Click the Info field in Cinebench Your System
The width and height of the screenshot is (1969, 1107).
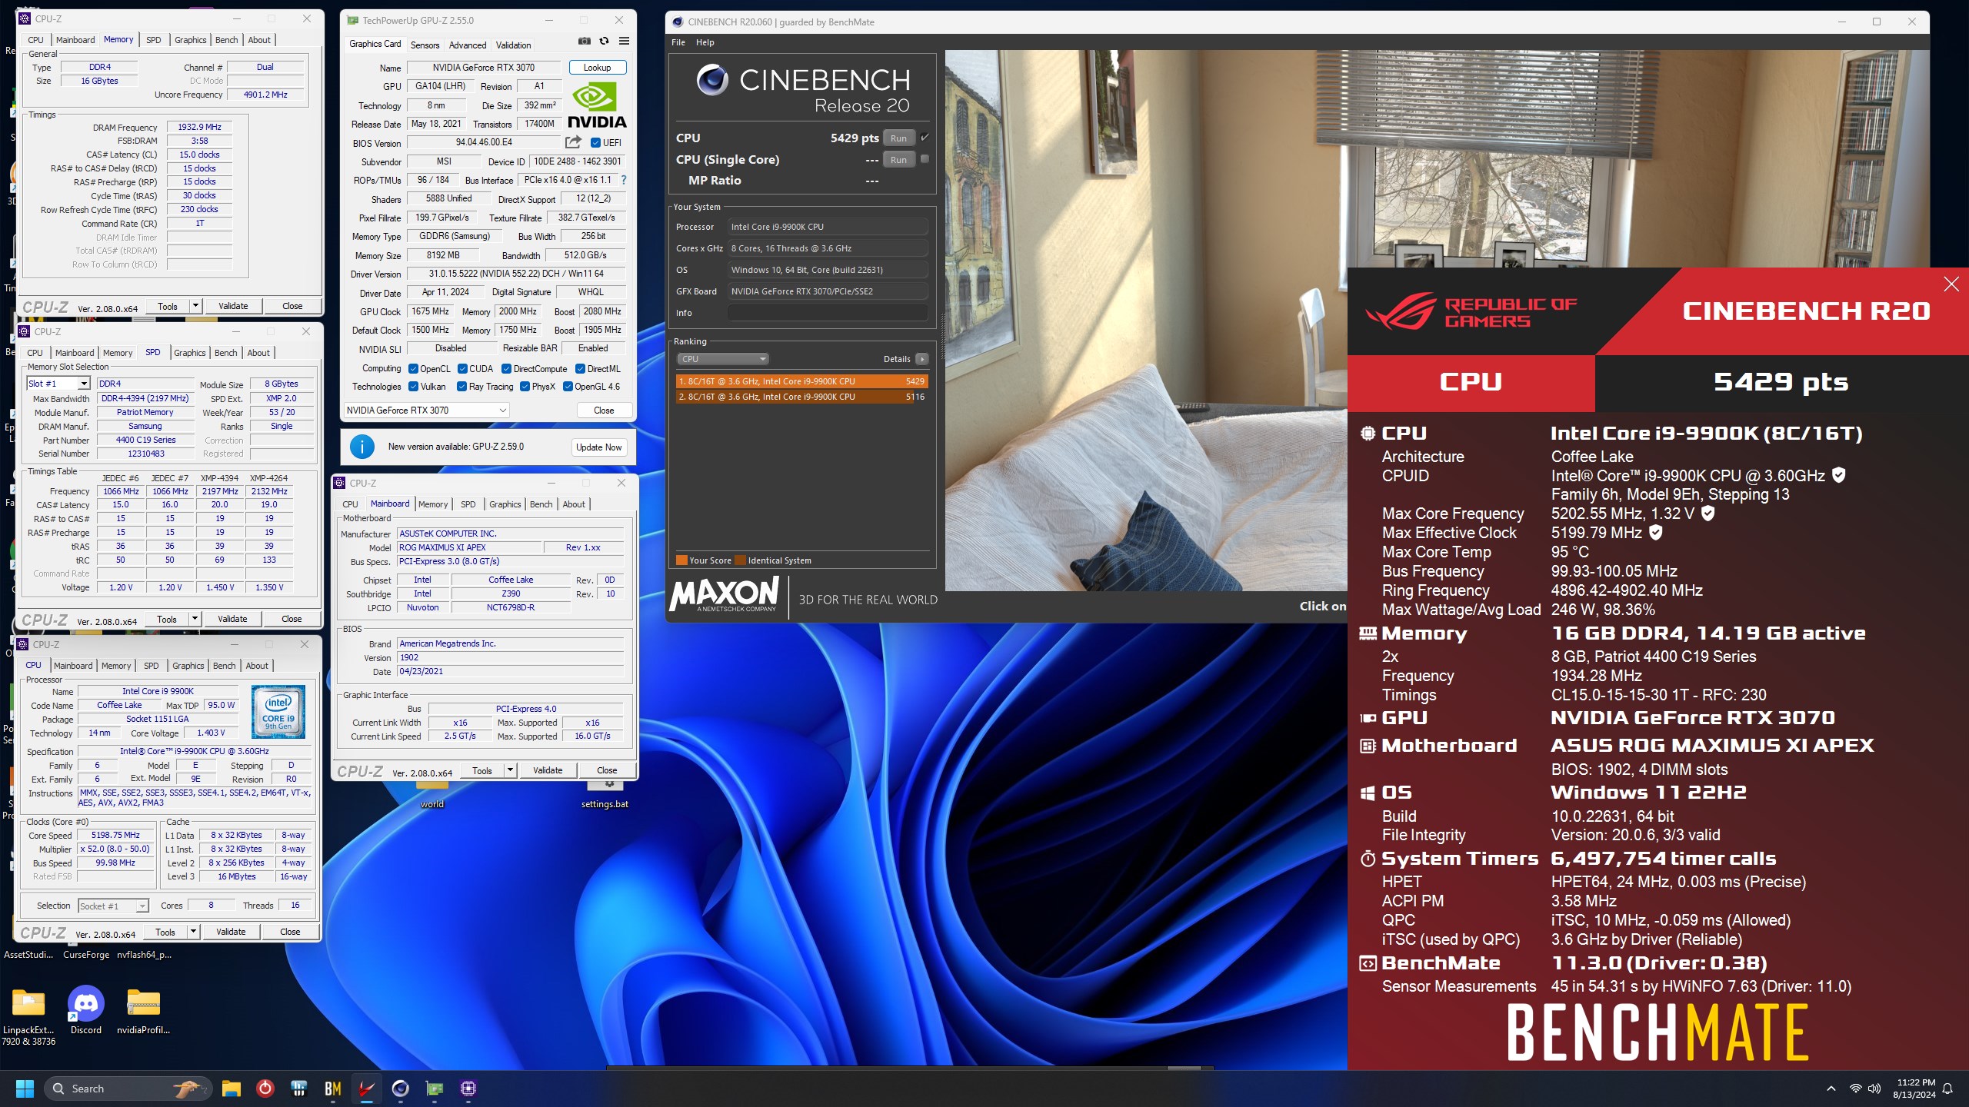click(828, 313)
